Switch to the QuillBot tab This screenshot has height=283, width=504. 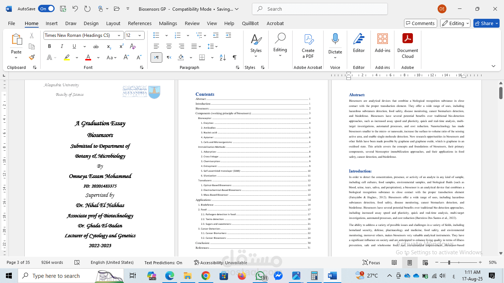coord(251,23)
